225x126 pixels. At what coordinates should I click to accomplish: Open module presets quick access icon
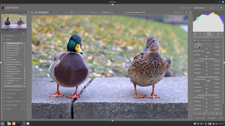coord(195,34)
